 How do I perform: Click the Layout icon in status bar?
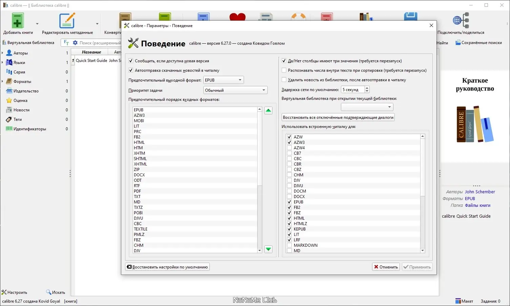click(x=458, y=301)
